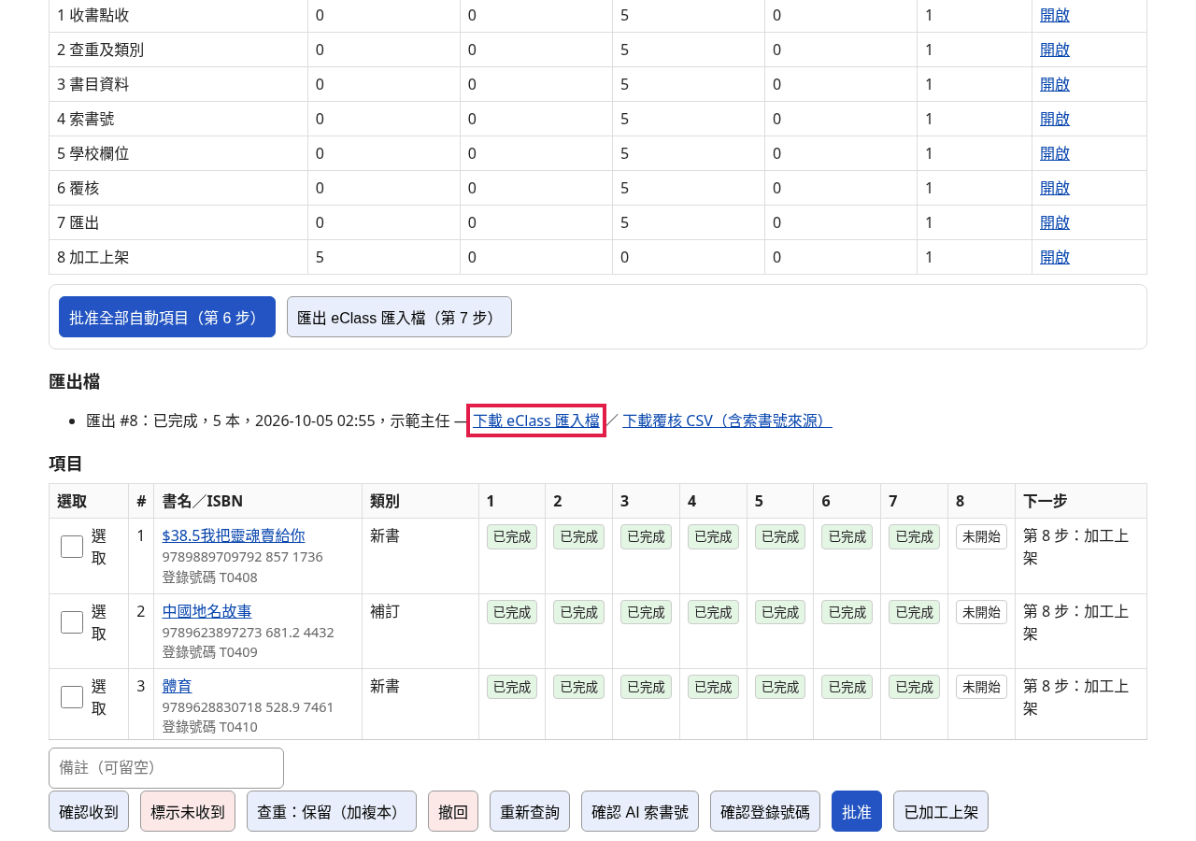Open step 2 查重及類別 via 開啟

(1055, 50)
